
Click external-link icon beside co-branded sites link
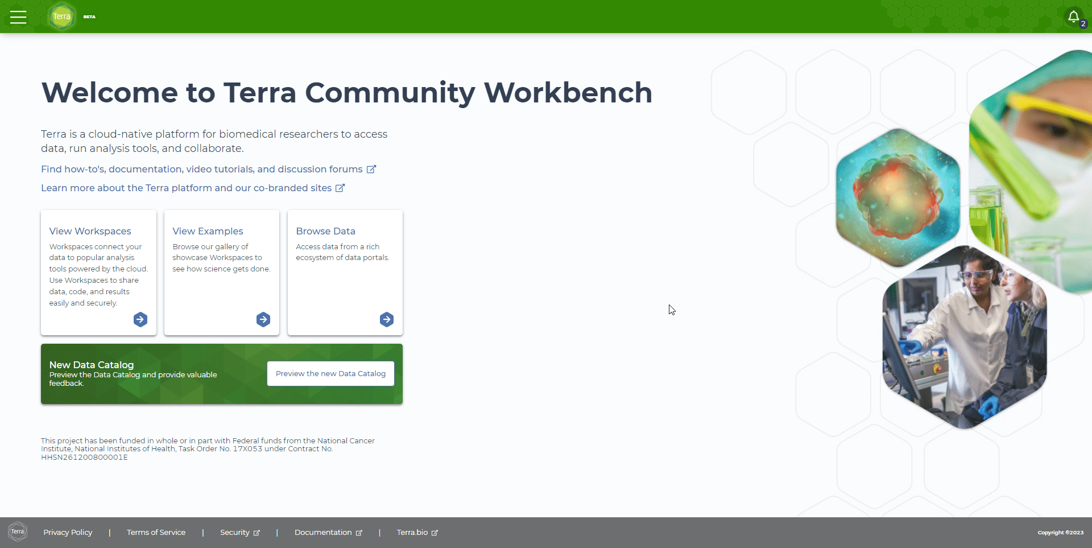[x=340, y=188]
